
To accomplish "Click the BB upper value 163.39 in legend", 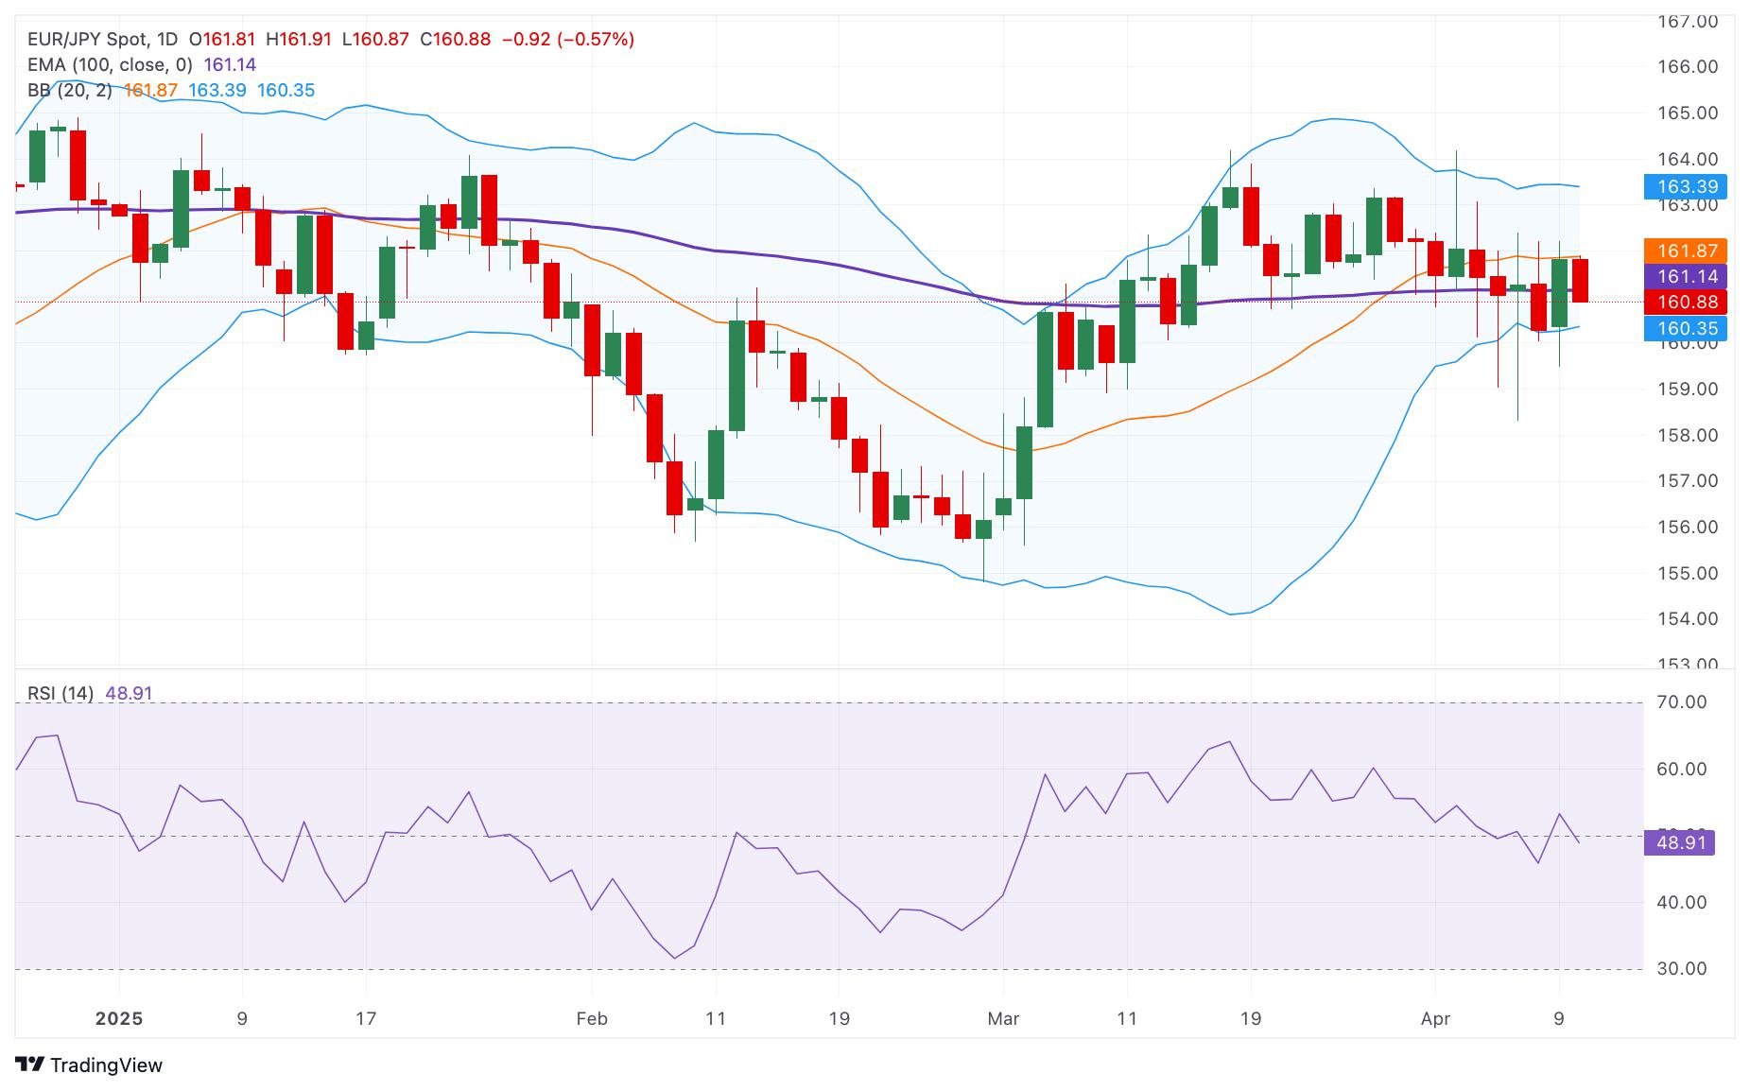I will coord(217,90).
